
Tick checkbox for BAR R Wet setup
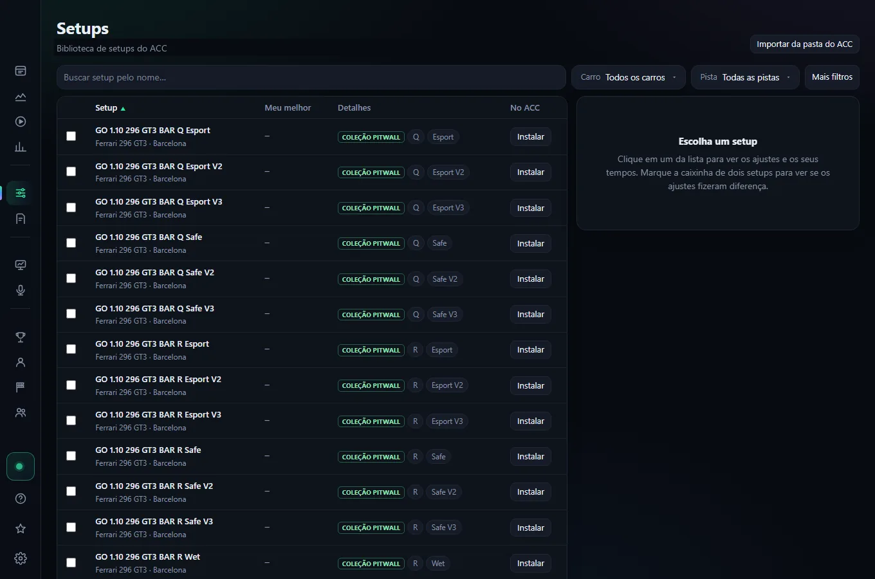coord(71,563)
